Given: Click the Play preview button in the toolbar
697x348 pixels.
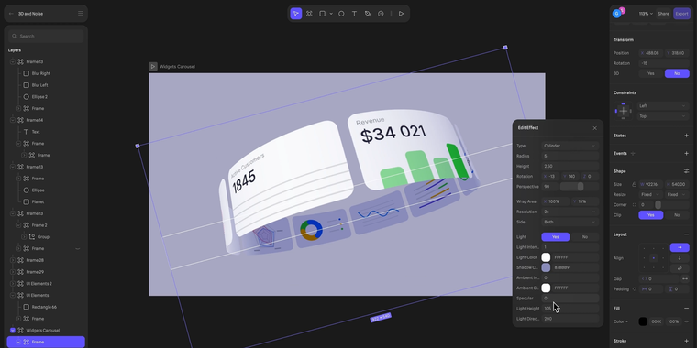Looking at the screenshot, I should [401, 14].
